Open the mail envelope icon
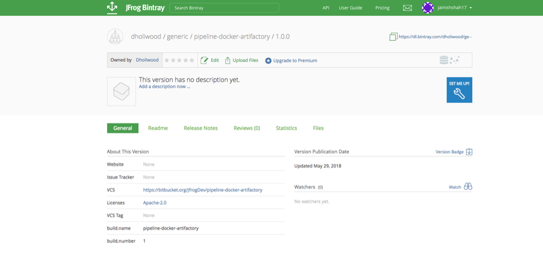This screenshot has width=543, height=255. 408,8
